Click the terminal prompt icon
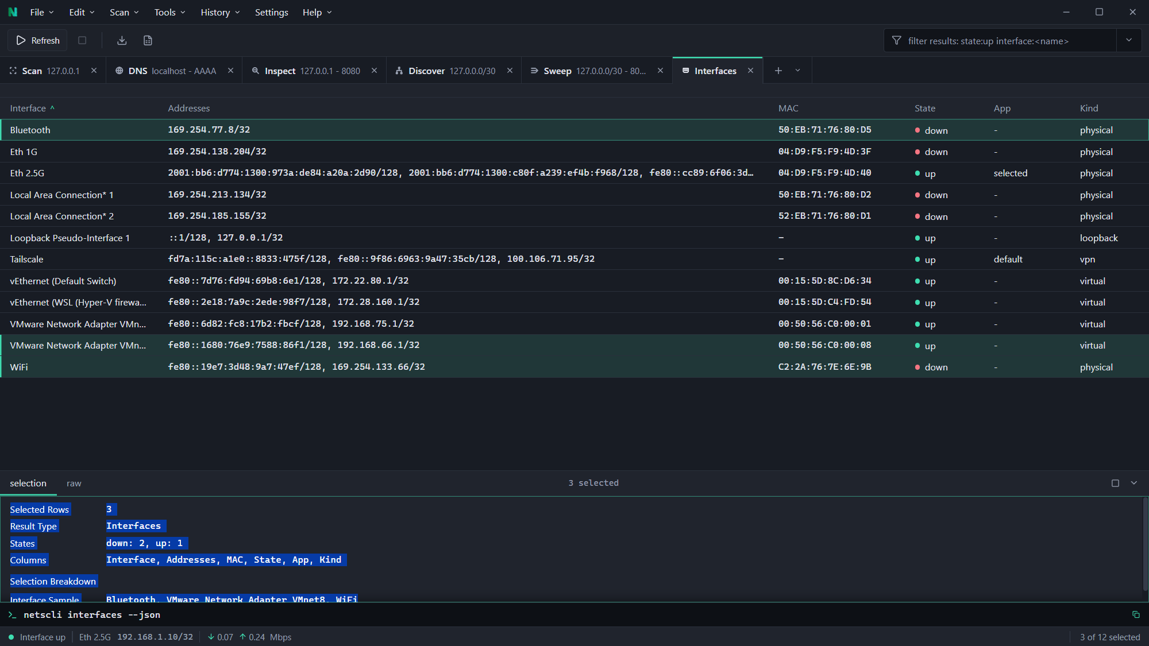 point(12,614)
